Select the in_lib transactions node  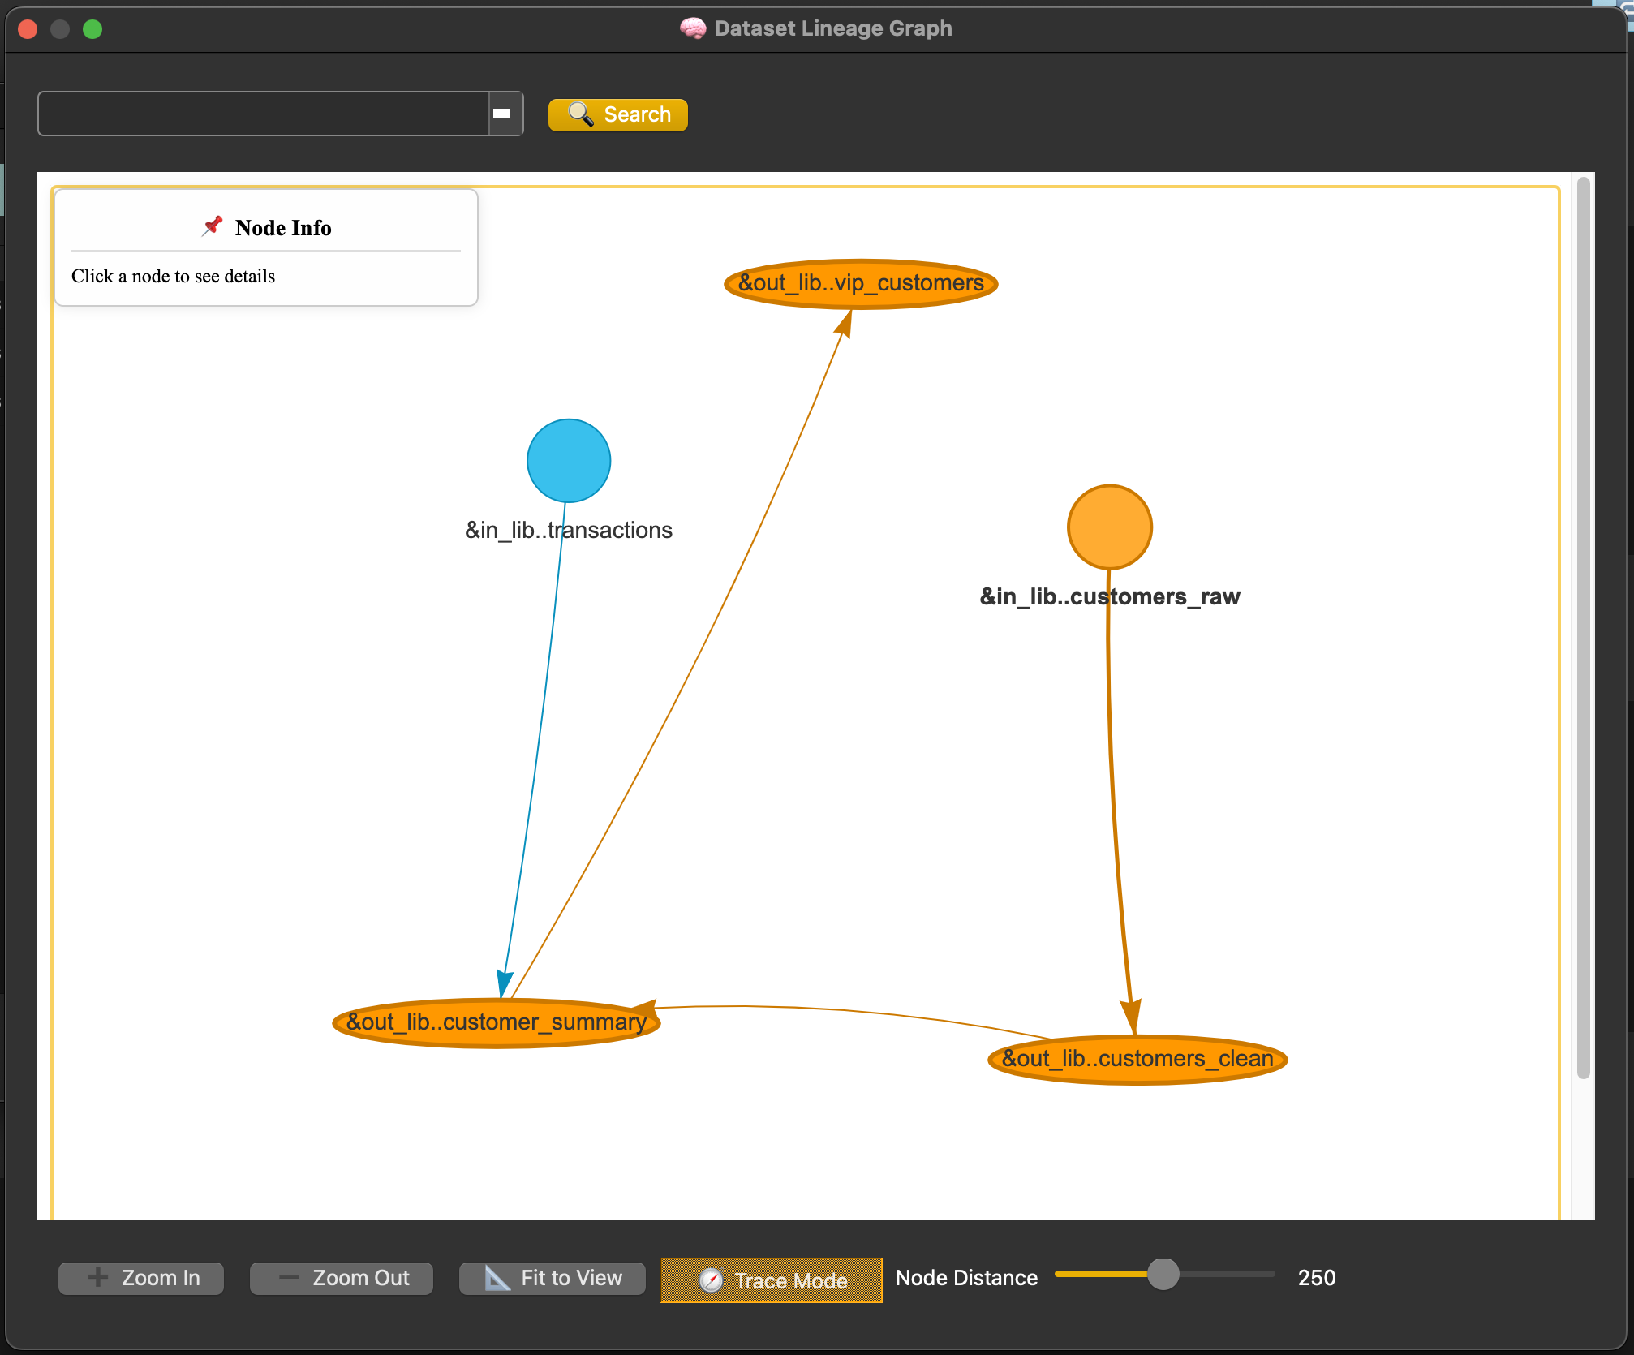569,460
